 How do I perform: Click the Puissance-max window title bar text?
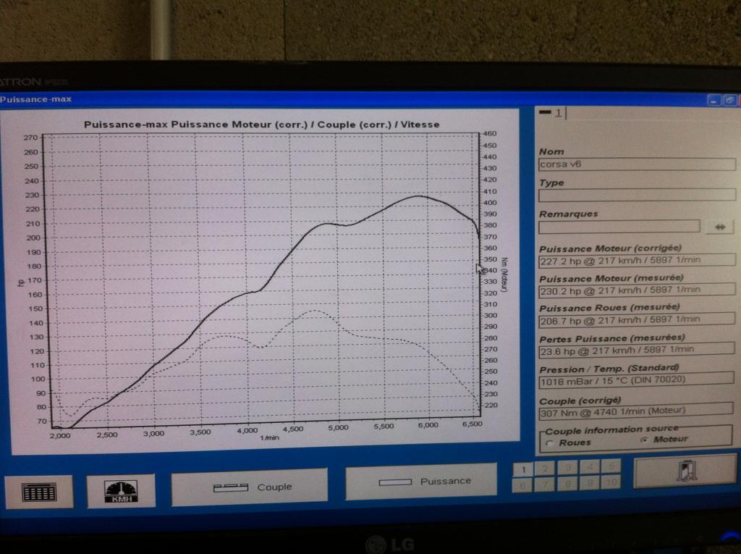(x=36, y=99)
